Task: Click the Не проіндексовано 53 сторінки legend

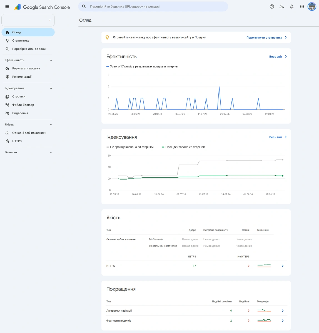Action: 130,147
